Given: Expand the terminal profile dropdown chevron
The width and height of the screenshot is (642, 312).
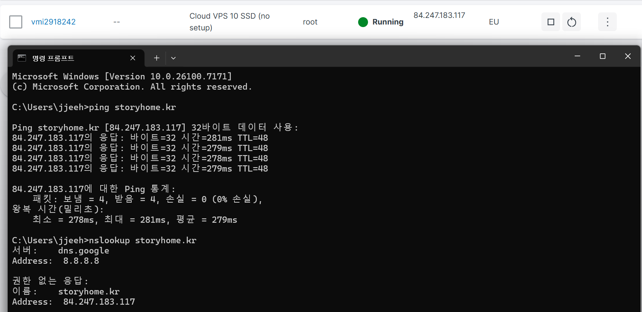Looking at the screenshot, I should pos(173,58).
